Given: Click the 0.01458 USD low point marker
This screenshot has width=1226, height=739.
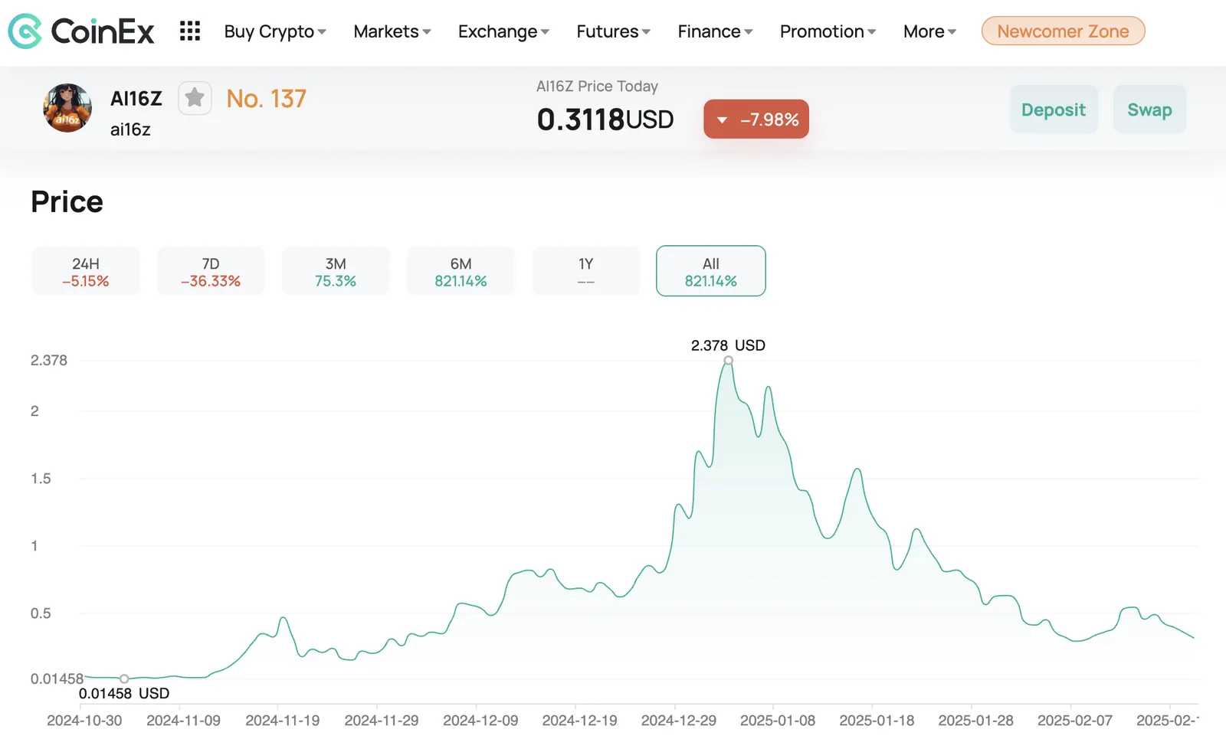Looking at the screenshot, I should (x=124, y=679).
